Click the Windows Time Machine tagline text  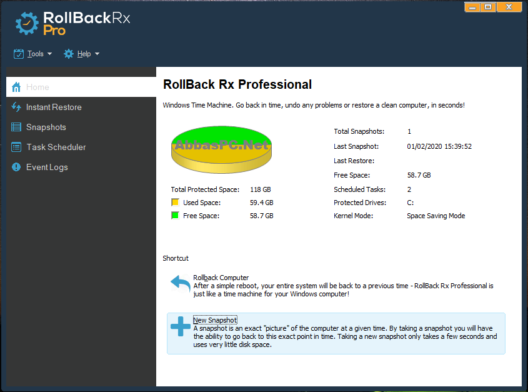click(314, 105)
